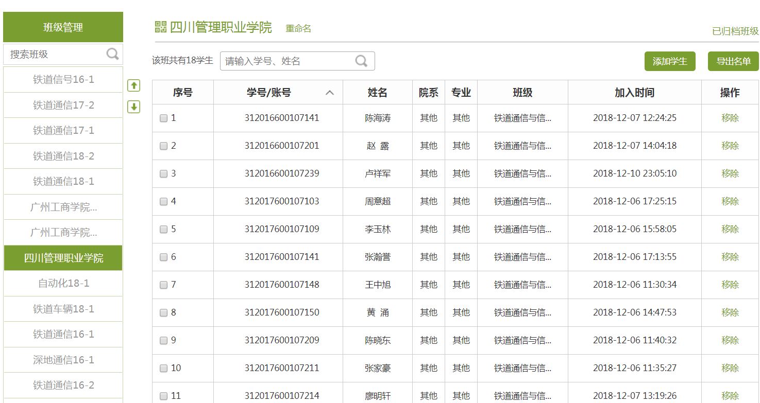This screenshot has width=760, height=403.
Task: Open the 已归档班级 archived classes link
Action: [x=735, y=31]
